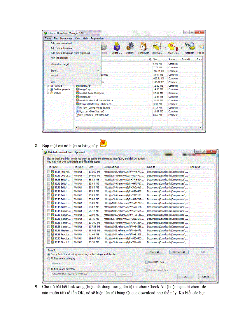This screenshot has height=328, width=238.
Task: Enable the Hide HTML files checkbox
Action: [146, 262]
